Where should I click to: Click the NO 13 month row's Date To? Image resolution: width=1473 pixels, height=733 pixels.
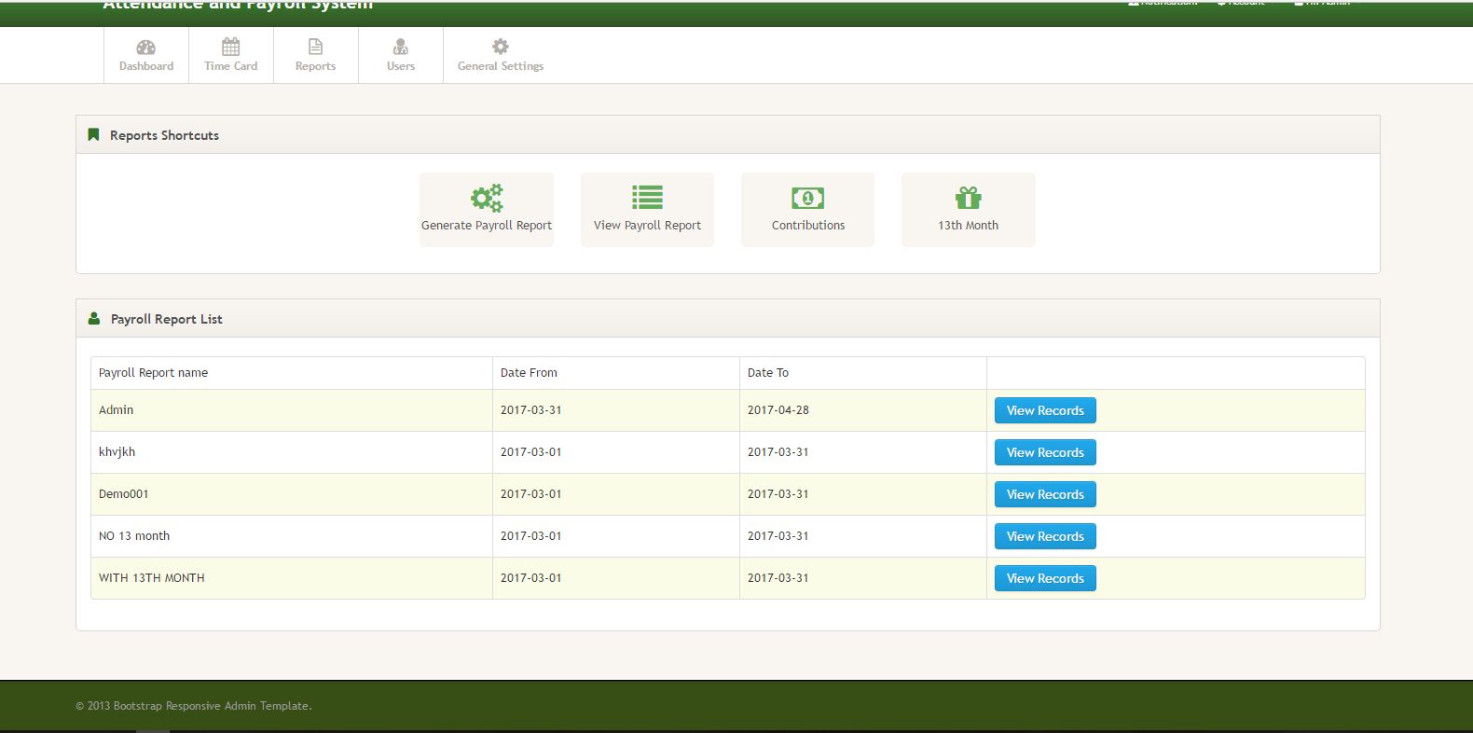tap(863, 536)
